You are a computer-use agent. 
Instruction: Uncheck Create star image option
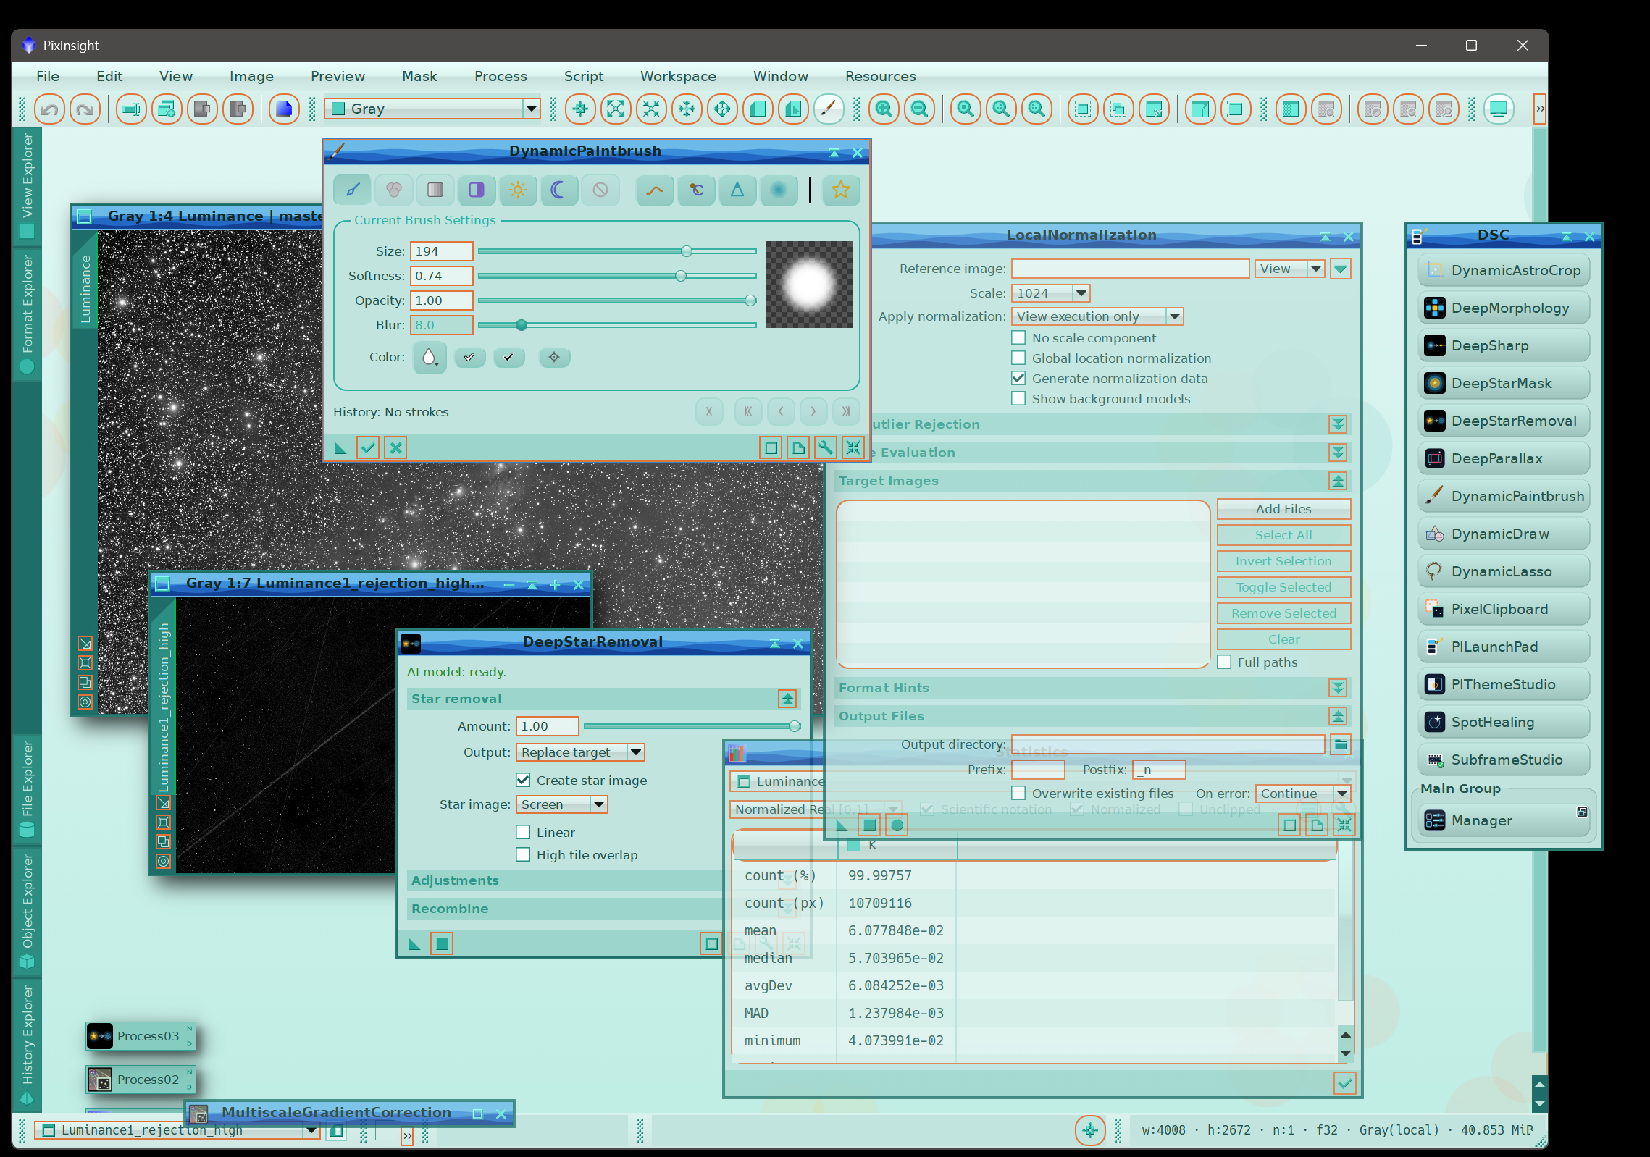pos(523,781)
